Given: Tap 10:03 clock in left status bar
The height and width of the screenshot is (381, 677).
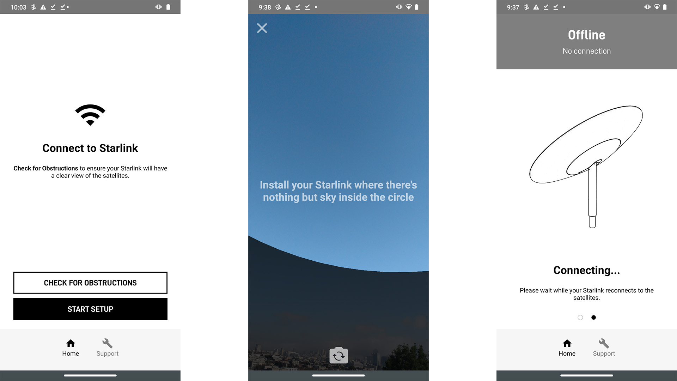Looking at the screenshot, I should click(x=18, y=7).
